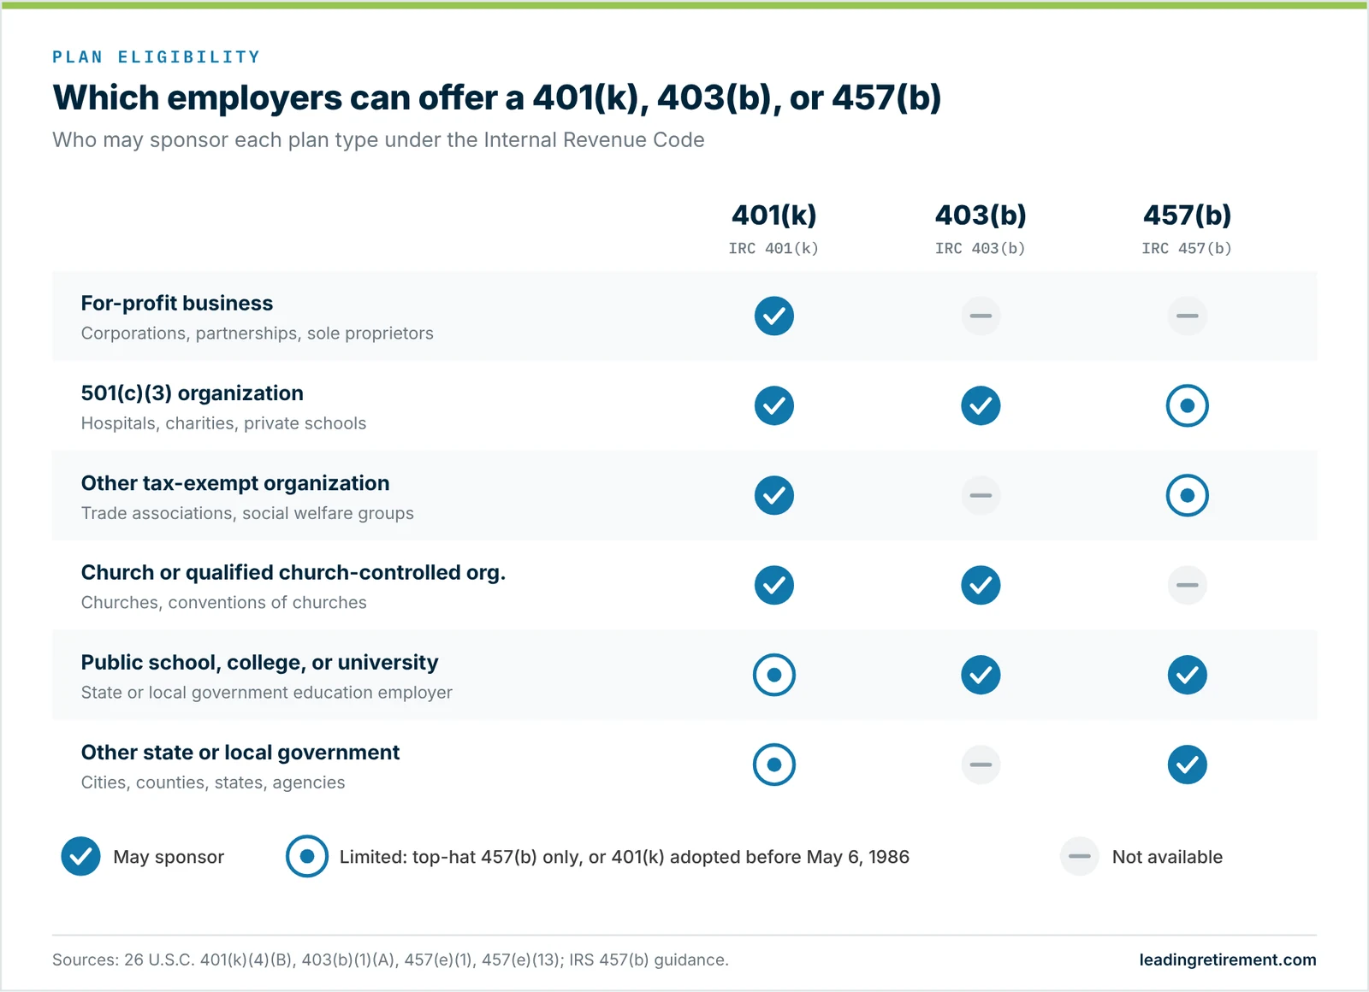
Task: Click the 457(b) limited icon for 501(c)(3) organization
Action: click(x=1188, y=406)
